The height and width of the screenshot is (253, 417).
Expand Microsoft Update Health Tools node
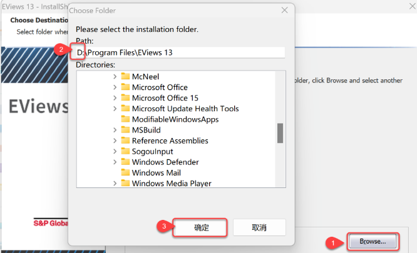click(x=115, y=109)
